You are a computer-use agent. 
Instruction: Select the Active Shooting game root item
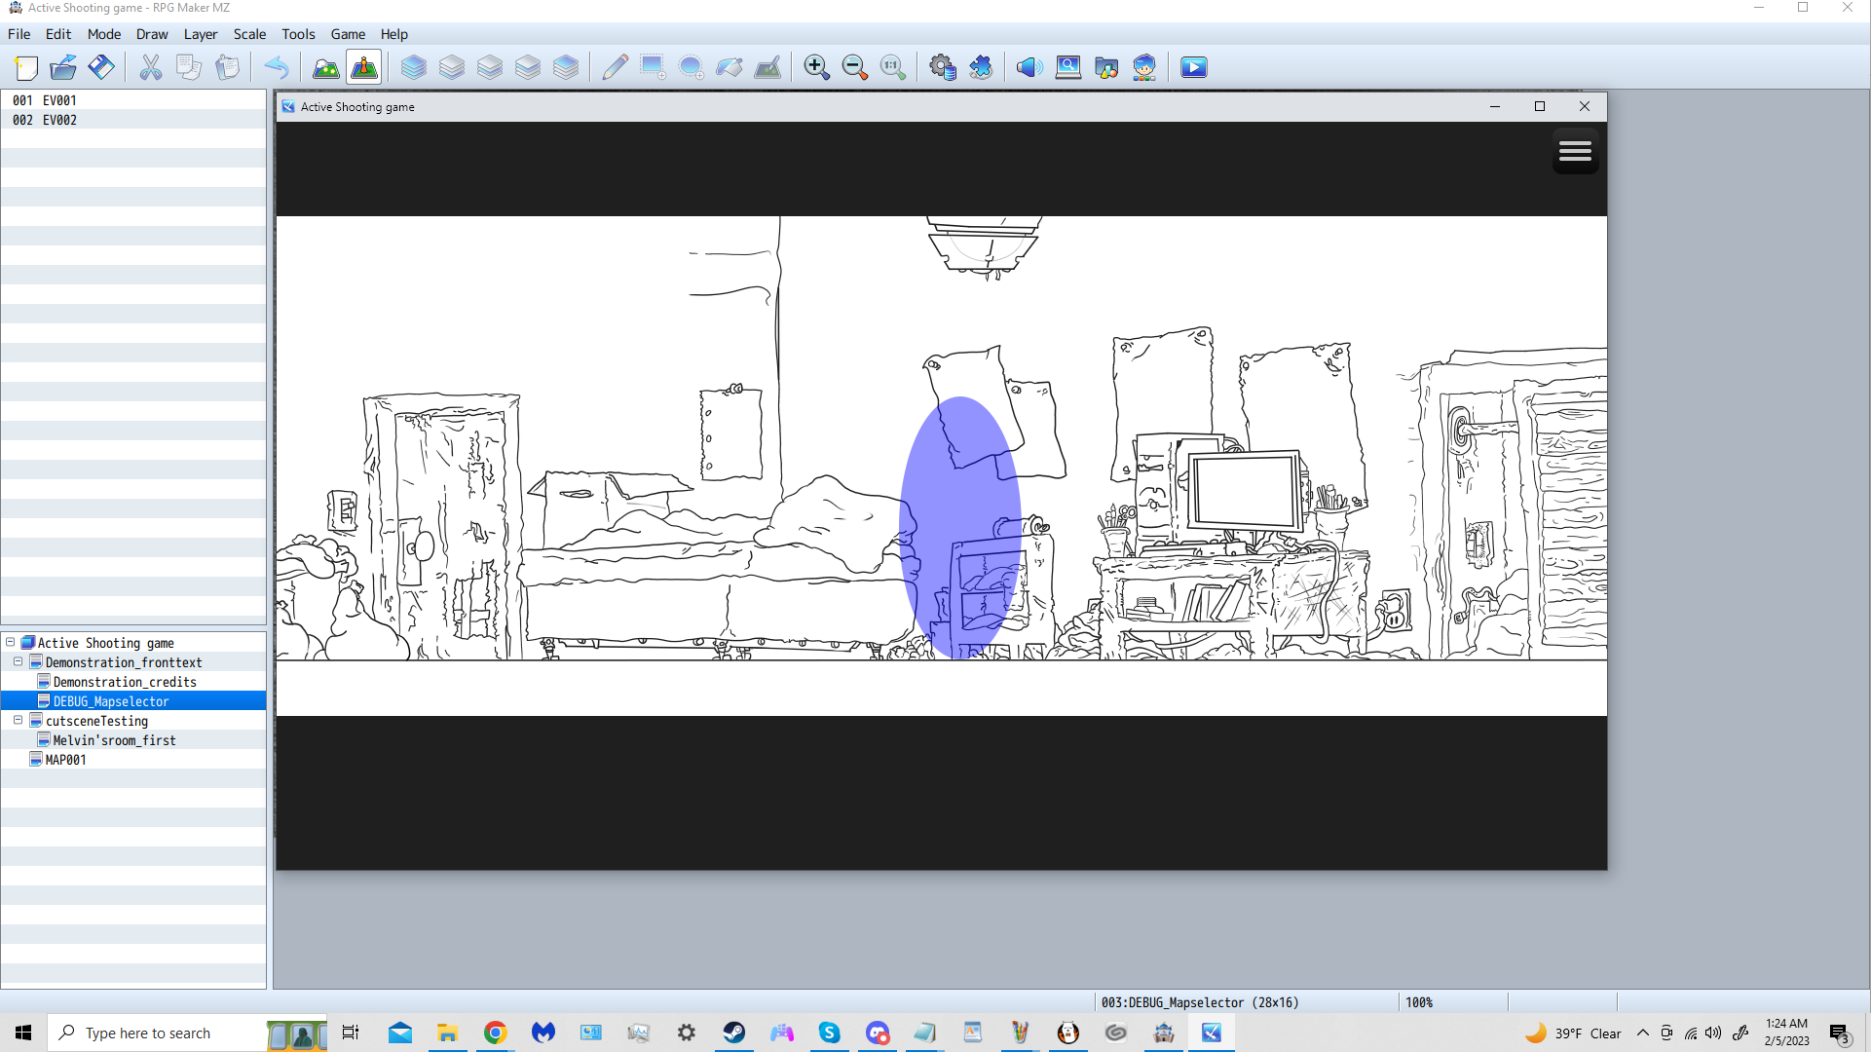pos(105,643)
